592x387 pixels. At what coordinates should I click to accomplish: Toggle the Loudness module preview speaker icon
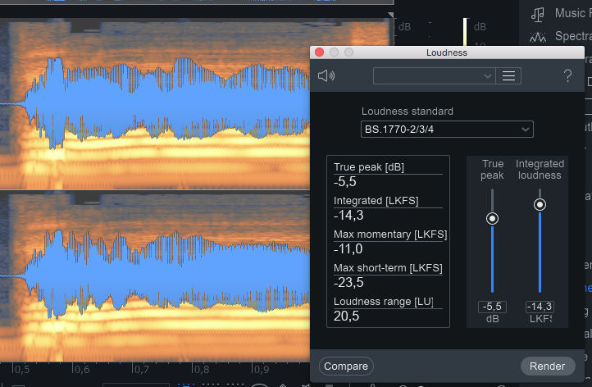pyautogui.click(x=326, y=76)
